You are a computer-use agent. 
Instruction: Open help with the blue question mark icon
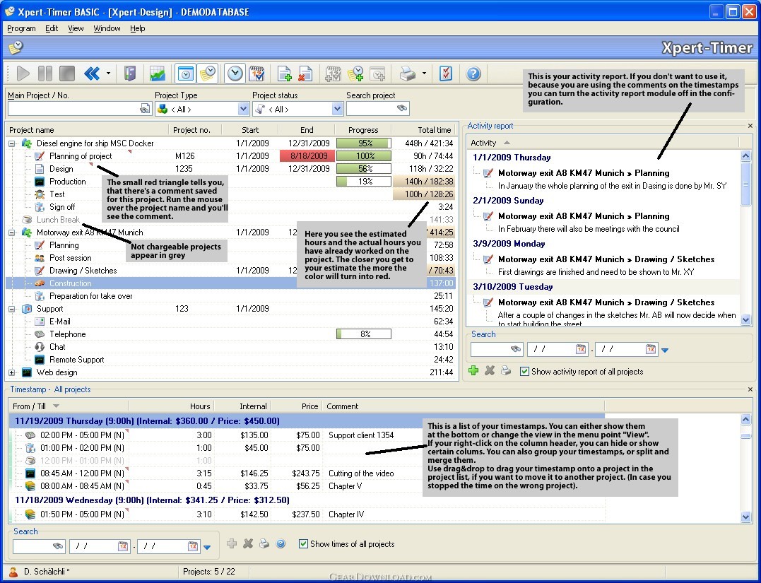click(x=473, y=73)
